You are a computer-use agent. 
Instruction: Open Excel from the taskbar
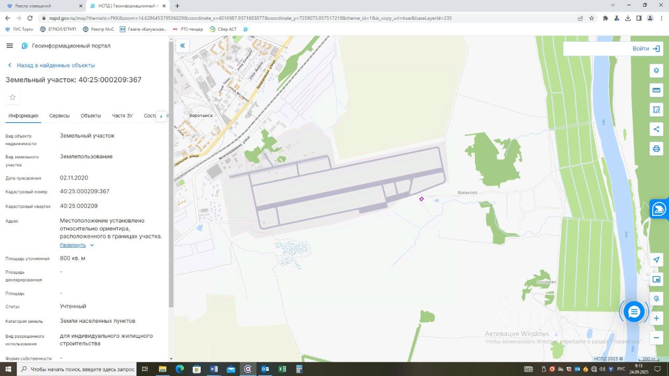pos(282,369)
